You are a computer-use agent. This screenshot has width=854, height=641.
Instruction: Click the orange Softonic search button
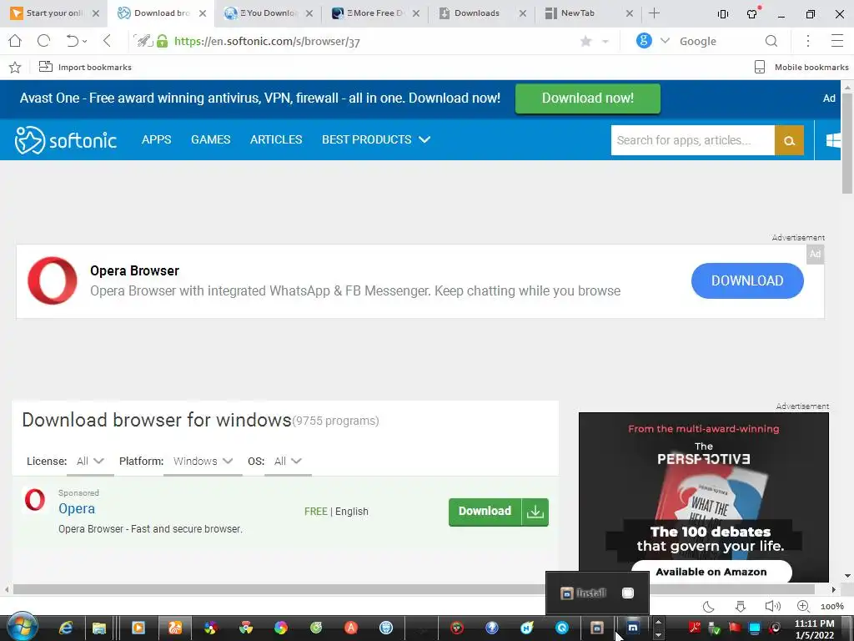(789, 140)
